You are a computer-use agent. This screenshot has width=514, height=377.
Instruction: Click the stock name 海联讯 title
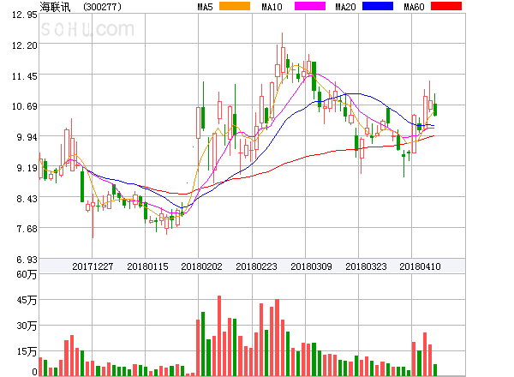(x=55, y=7)
